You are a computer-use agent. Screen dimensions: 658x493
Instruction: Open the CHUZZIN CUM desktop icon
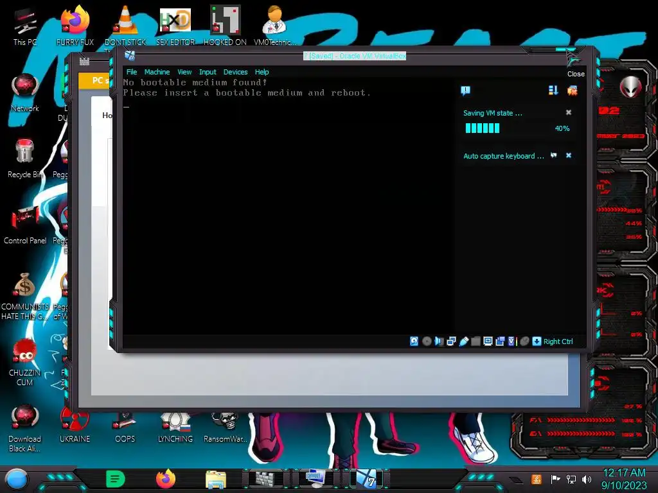click(x=25, y=363)
